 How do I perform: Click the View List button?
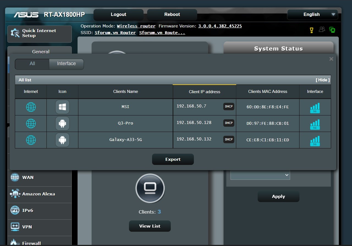pos(150,226)
